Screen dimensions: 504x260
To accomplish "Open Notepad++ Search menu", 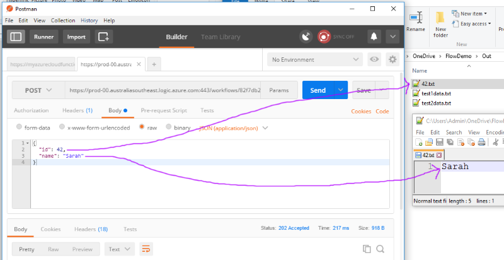I will [x=454, y=133].
